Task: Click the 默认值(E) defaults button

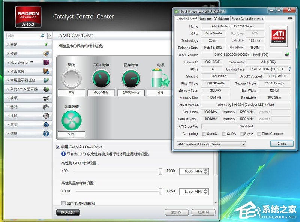Action: coord(68,212)
